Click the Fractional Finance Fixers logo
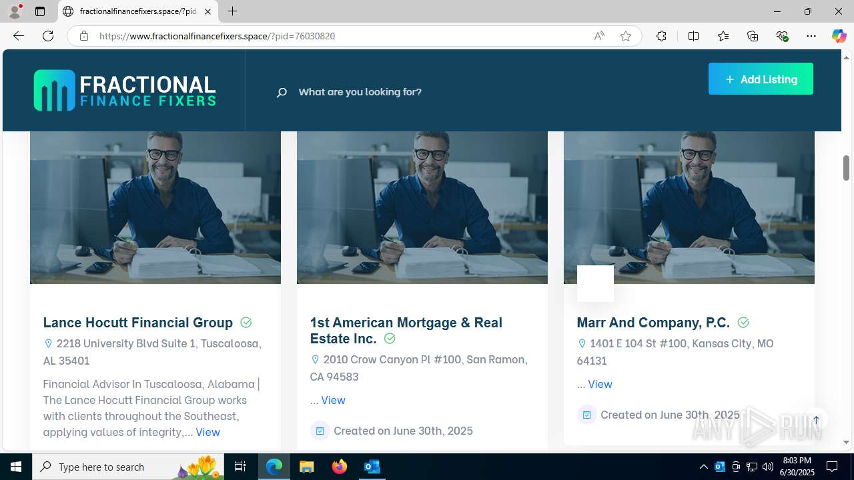Image resolution: width=854 pixels, height=480 pixels. pyautogui.click(x=125, y=91)
